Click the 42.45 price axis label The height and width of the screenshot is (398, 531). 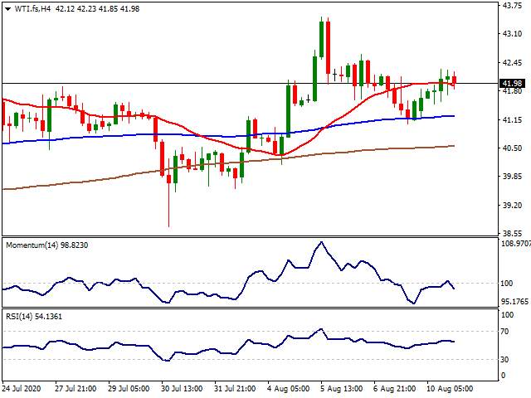point(512,63)
